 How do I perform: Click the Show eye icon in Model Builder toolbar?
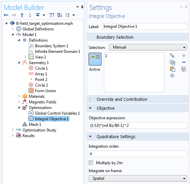pos(37,15)
